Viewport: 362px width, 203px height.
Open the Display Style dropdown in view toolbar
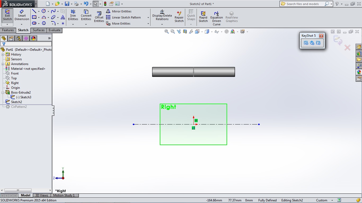click(x=211, y=32)
